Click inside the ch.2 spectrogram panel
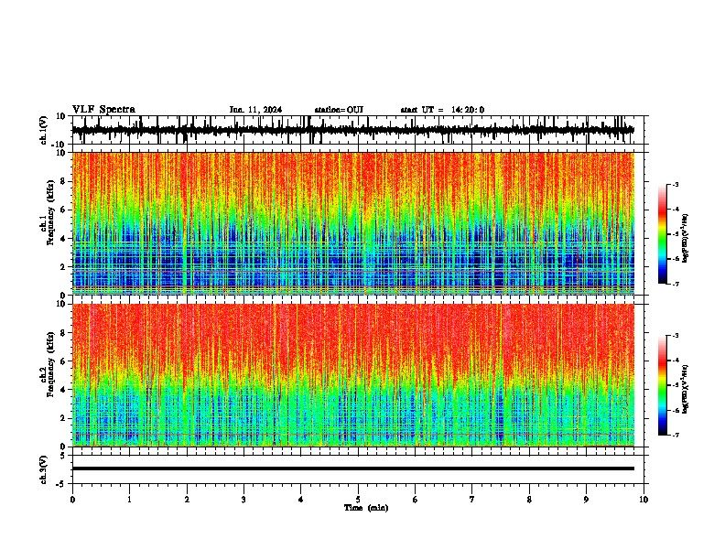This screenshot has height=560, width=725. pyautogui.click(x=353, y=375)
